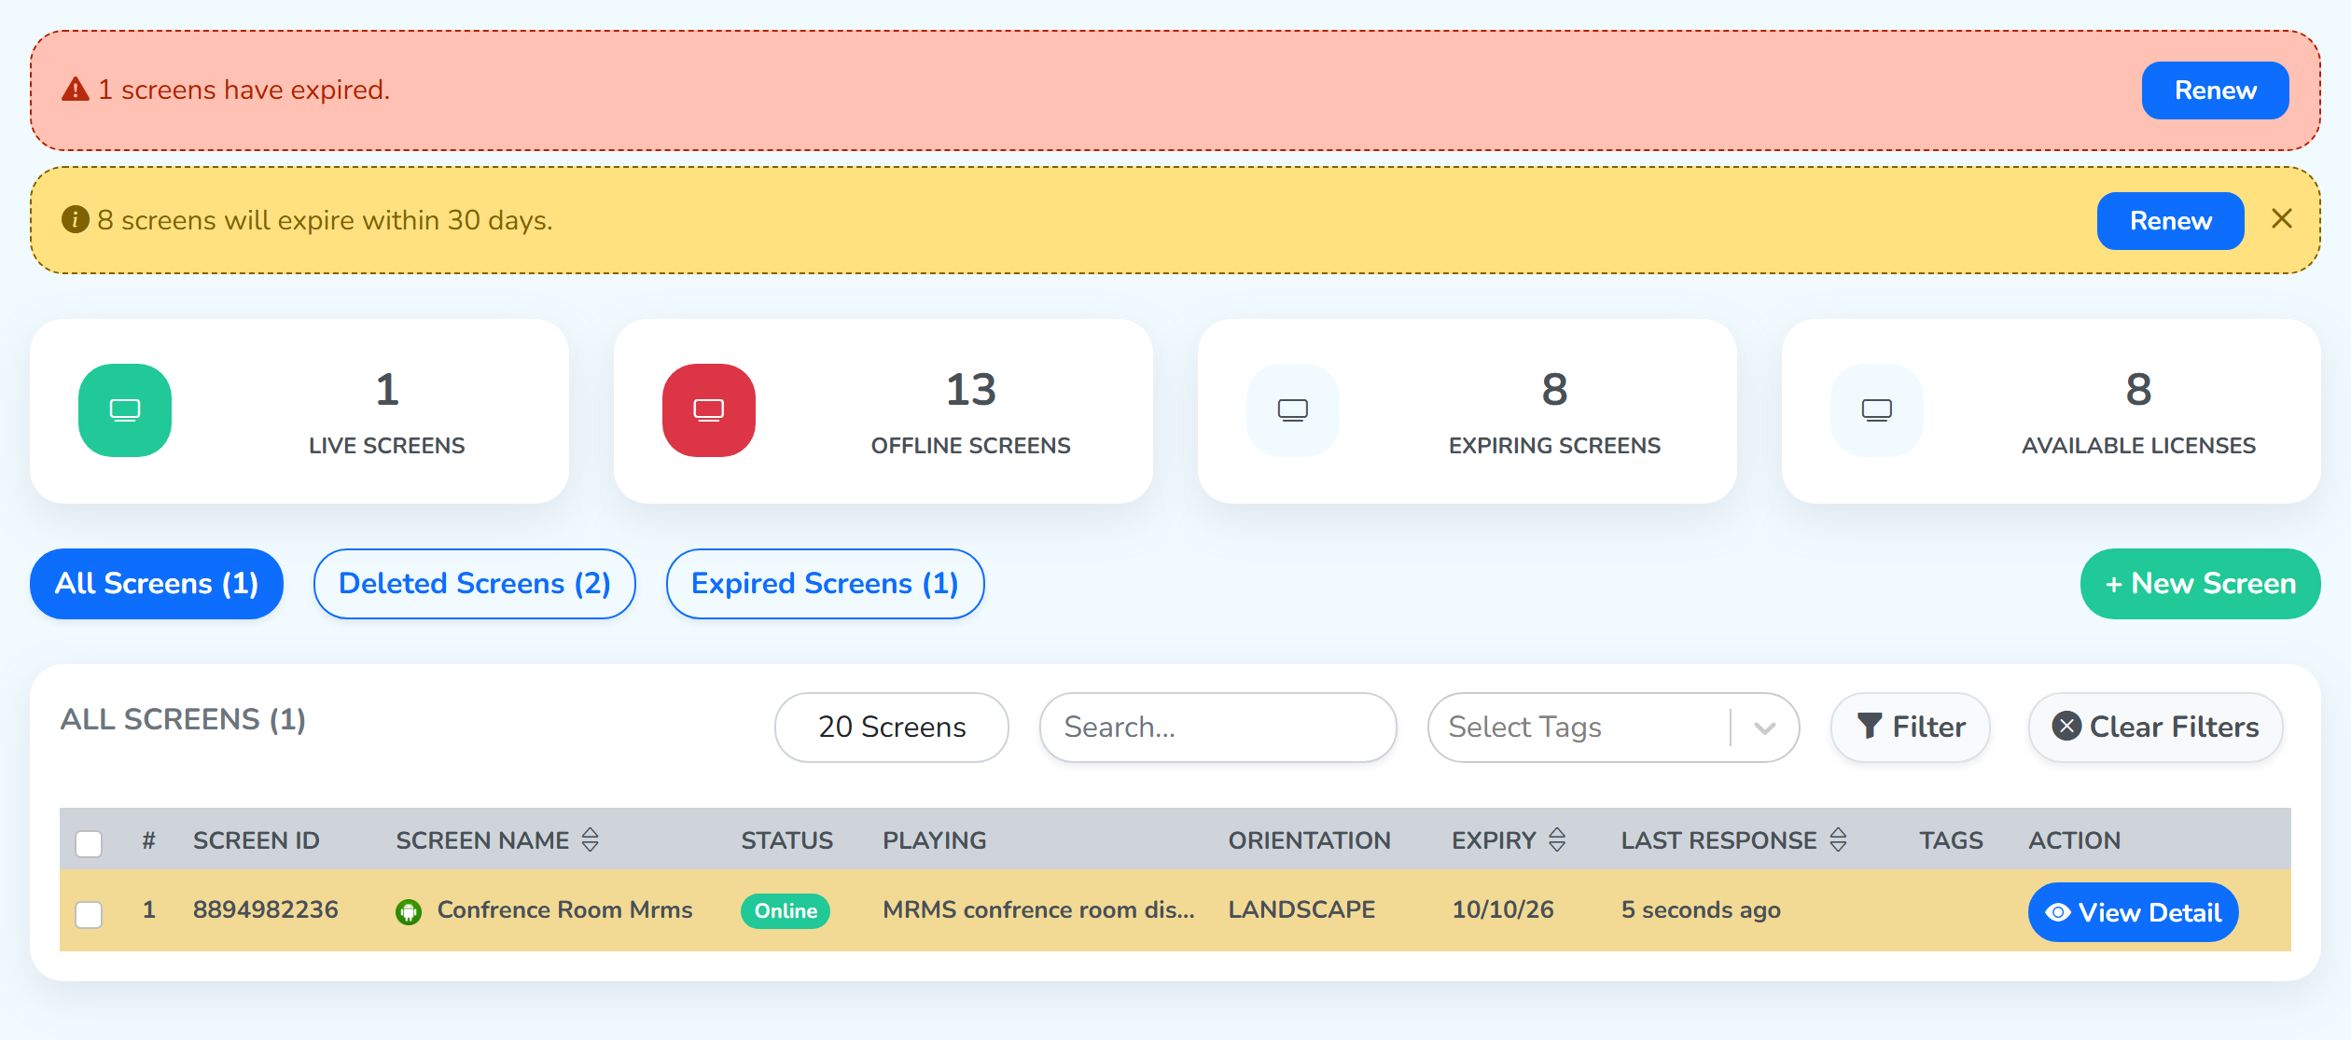Click the ACTION column header
The height and width of the screenshot is (1040, 2351).
pyautogui.click(x=2075, y=840)
